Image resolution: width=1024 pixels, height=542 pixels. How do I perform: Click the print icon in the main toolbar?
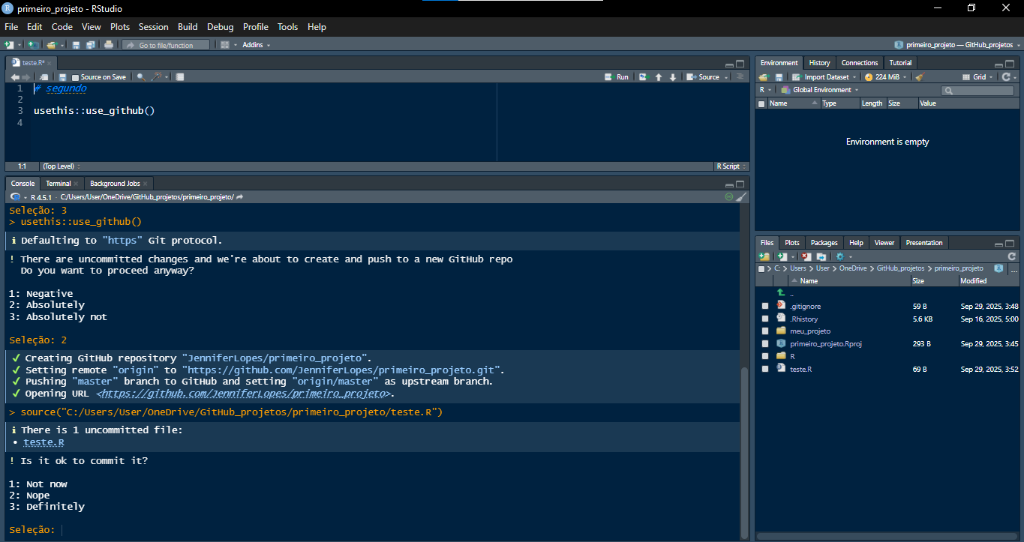point(109,45)
